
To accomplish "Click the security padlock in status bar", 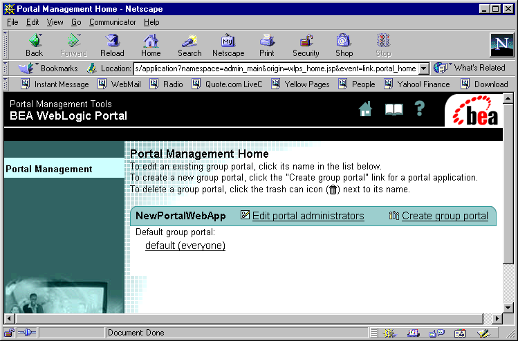I will 9,333.
